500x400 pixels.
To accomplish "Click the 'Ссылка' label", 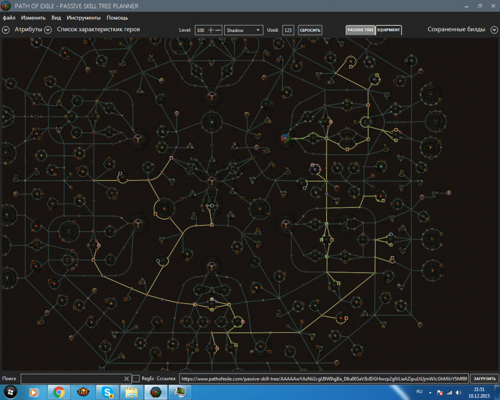I will 166,379.
